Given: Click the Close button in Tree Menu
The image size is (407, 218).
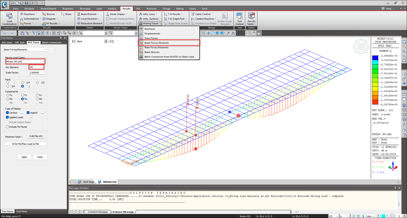Looking at the screenshot, I should 40,157.
